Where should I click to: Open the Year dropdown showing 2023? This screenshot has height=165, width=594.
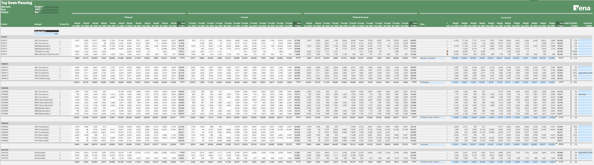(46, 9)
